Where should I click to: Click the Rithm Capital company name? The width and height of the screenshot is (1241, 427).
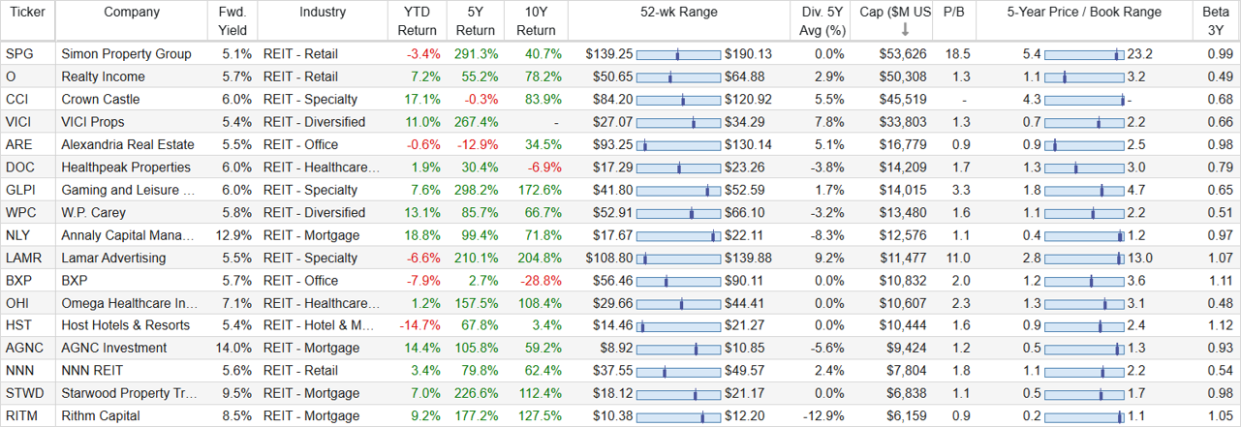click(101, 416)
